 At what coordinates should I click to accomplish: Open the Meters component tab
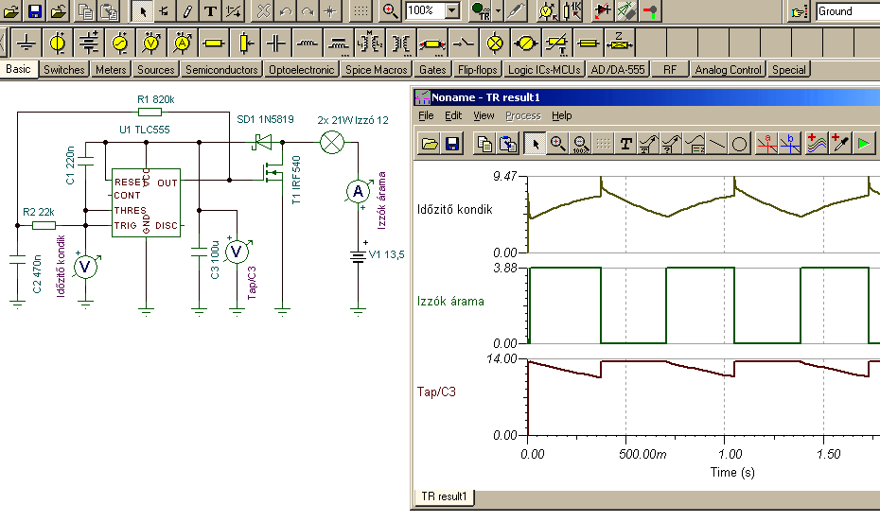pyautogui.click(x=111, y=70)
